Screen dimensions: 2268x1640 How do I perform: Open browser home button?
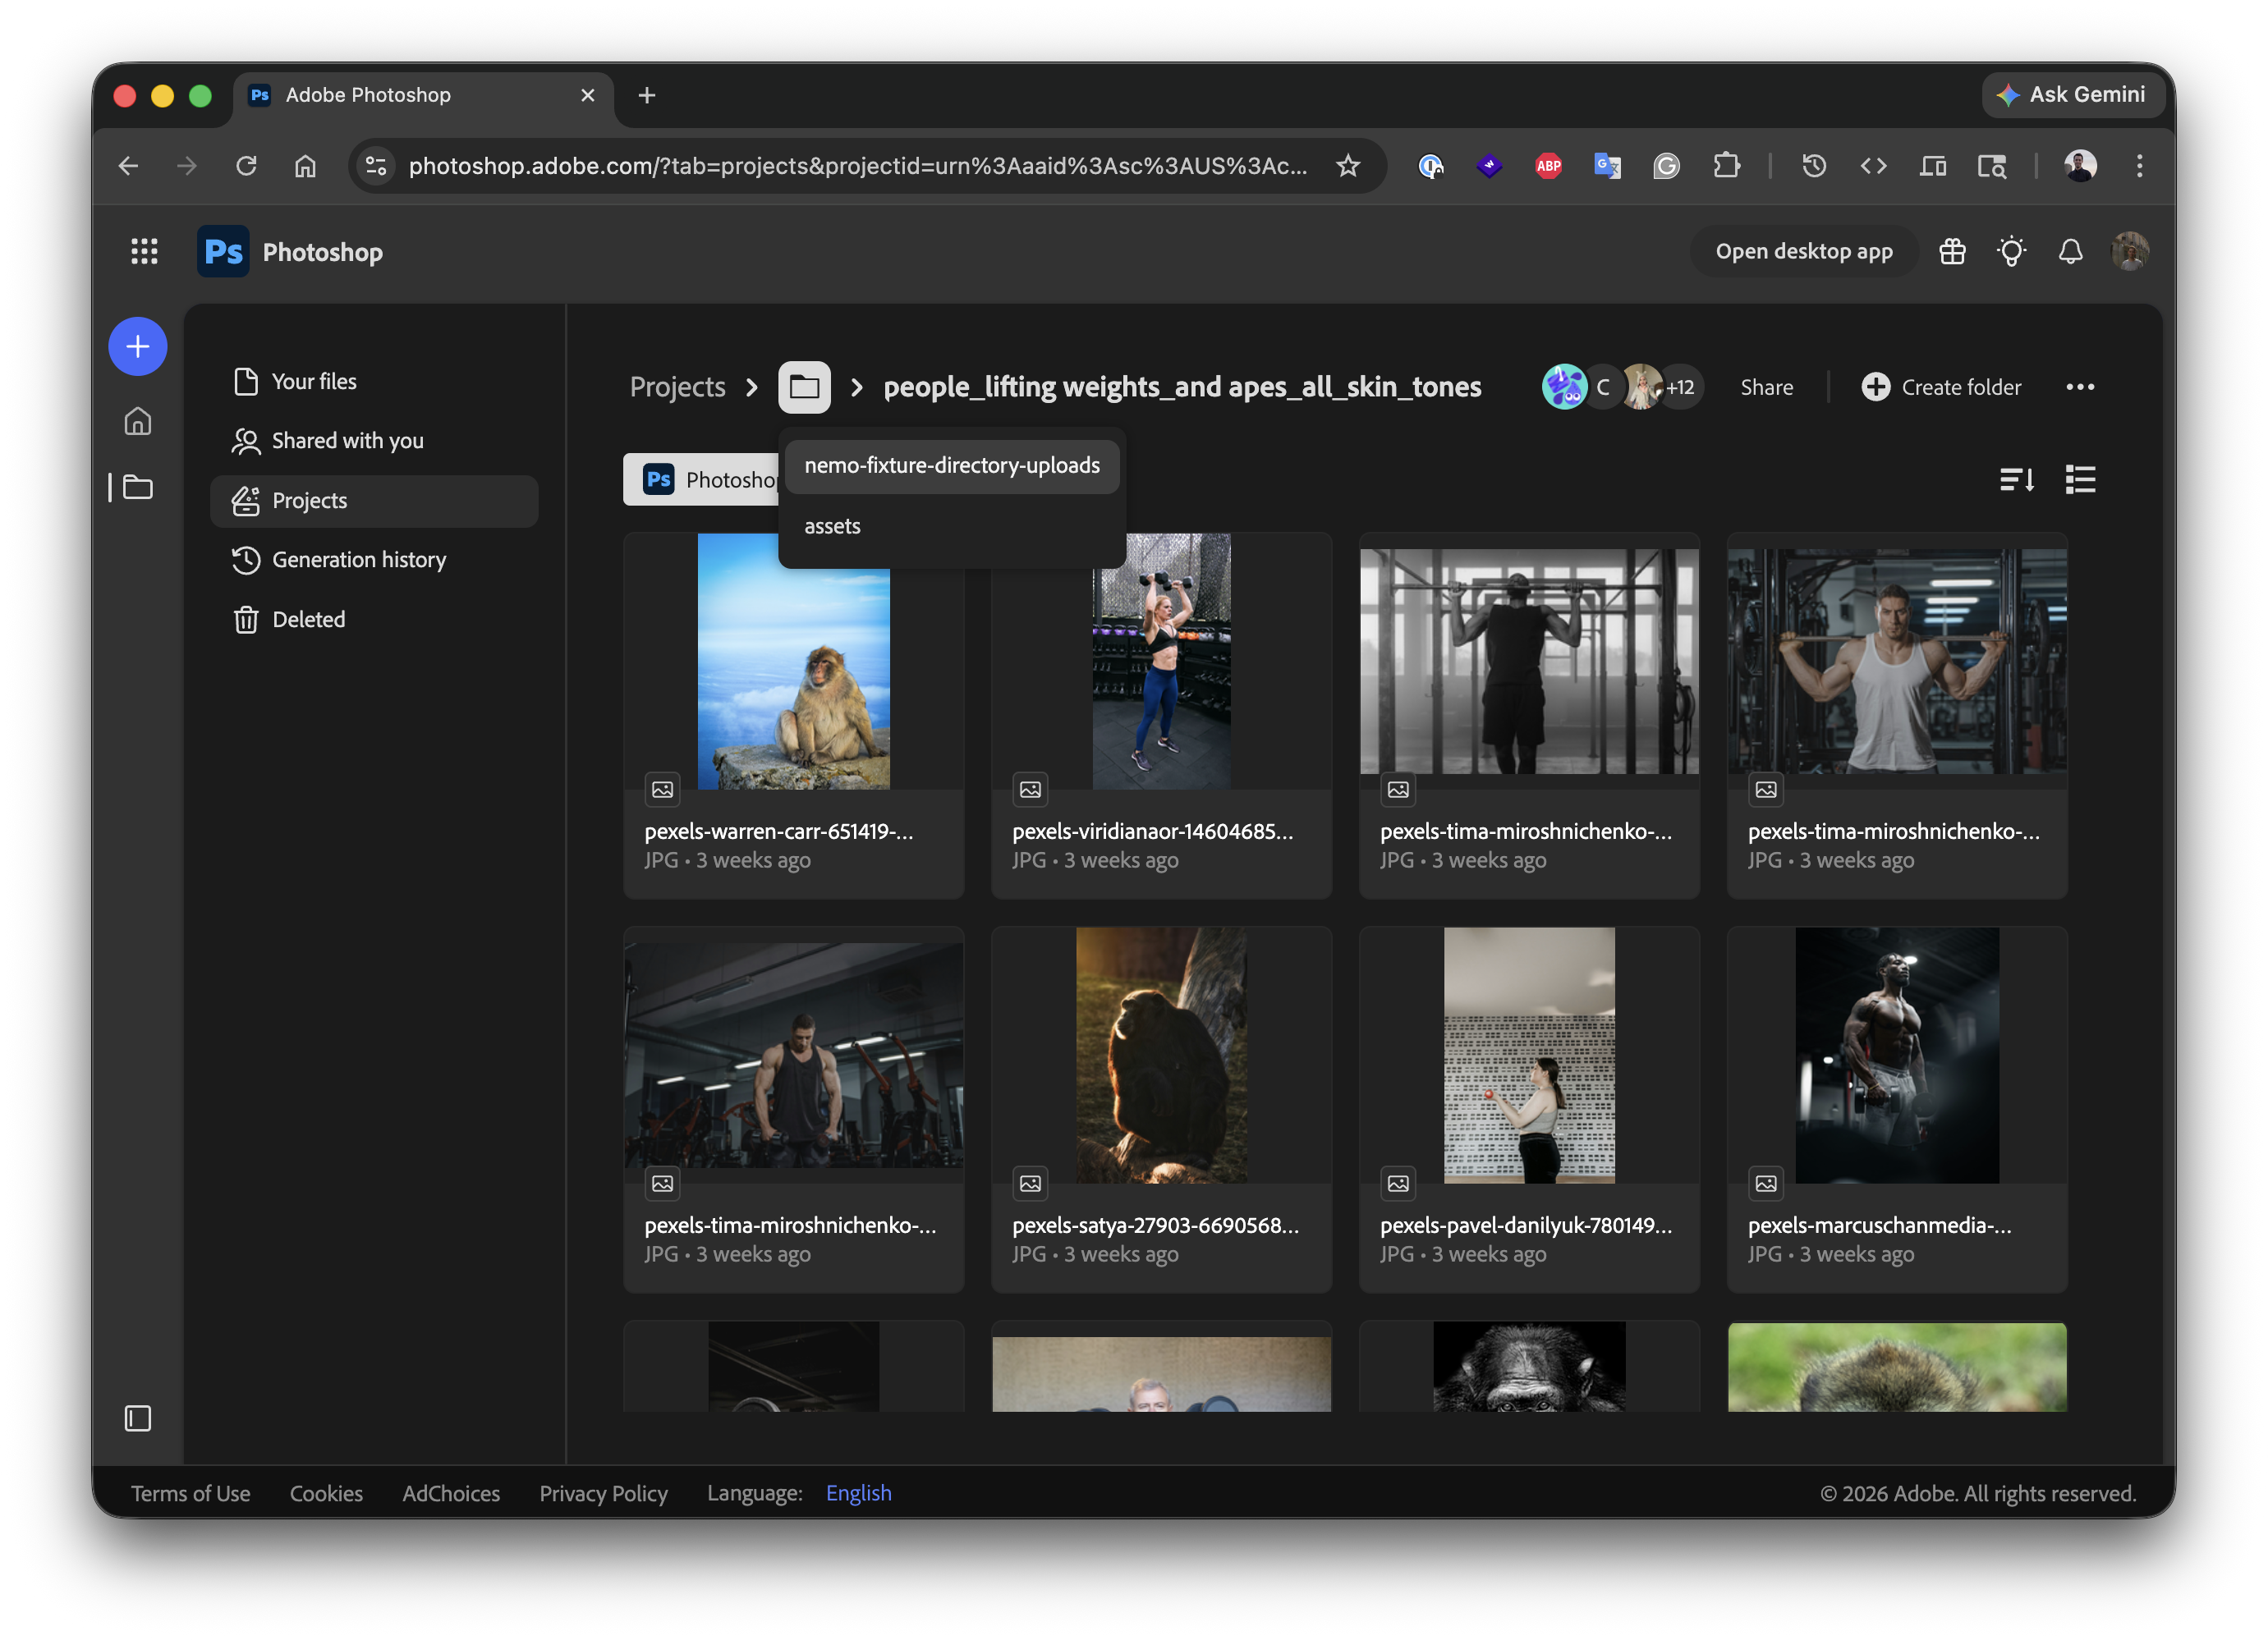tap(305, 166)
